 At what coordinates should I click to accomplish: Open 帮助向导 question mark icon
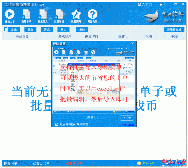pos(92,14)
